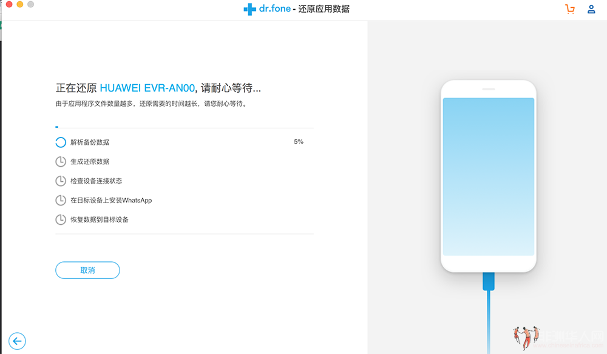Click the red close window button
607x354 pixels.
[x=9, y=4]
